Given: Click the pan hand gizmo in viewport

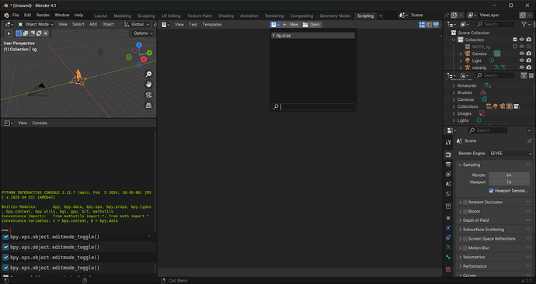Looking at the screenshot, I should [148, 85].
